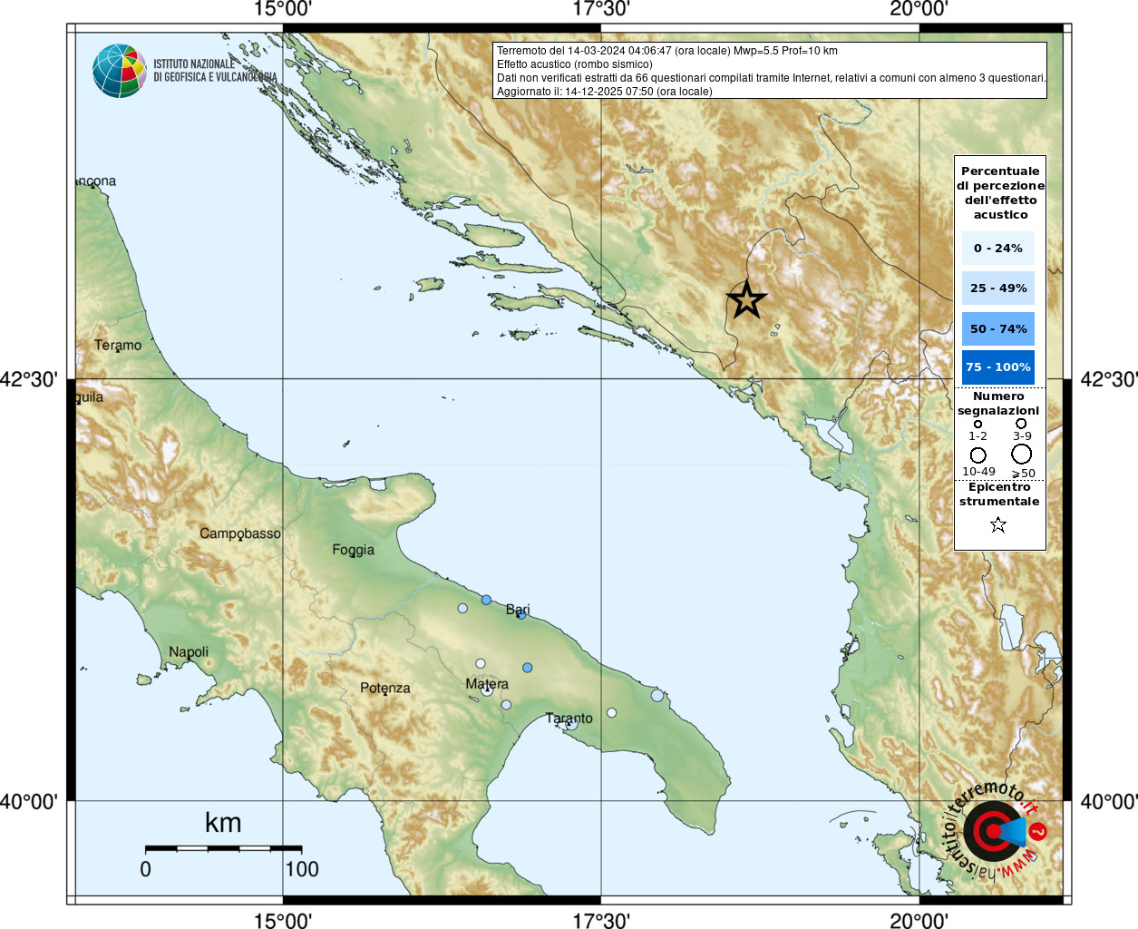Image resolution: width=1138 pixels, height=929 pixels.
Task: Click the 1-2 reports legend circle
Action: (978, 424)
